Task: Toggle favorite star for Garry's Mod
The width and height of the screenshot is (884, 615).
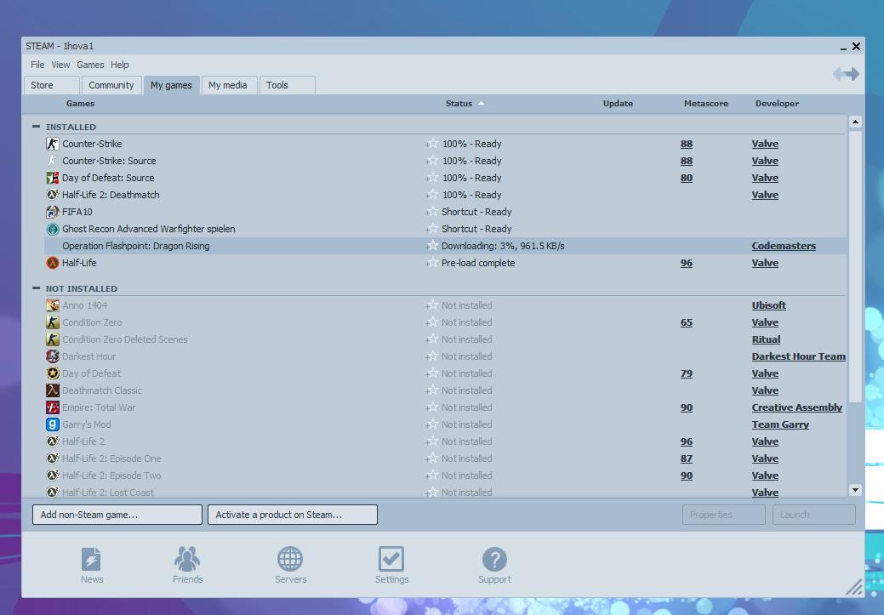Action: tap(431, 424)
